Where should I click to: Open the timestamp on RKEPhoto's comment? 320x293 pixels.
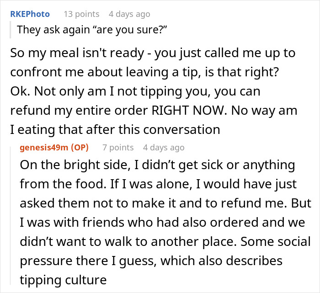click(126, 14)
